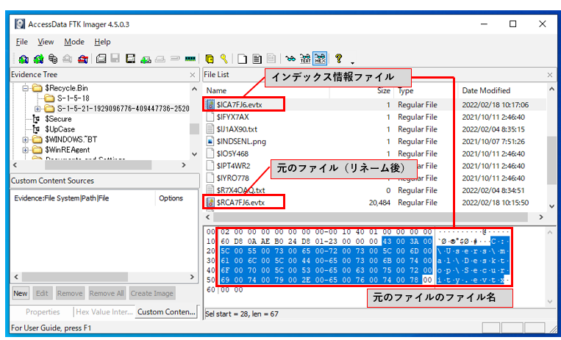Switch to the Properties tab
This screenshot has height=340, width=561.
(x=43, y=312)
